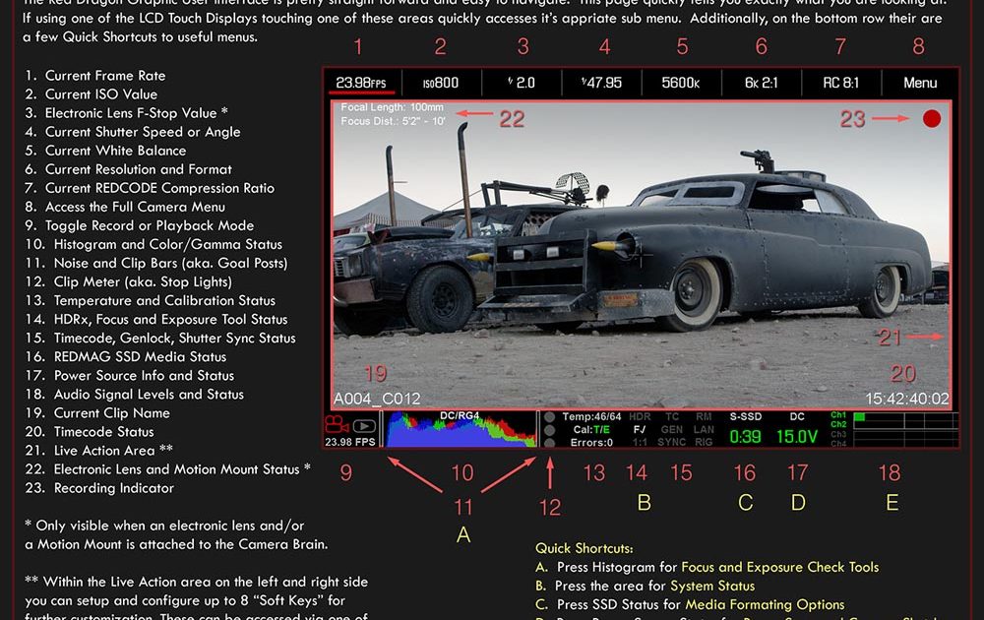Open the 23.98FPS frame rate setting
The height and width of the screenshot is (620, 984).
click(x=361, y=83)
